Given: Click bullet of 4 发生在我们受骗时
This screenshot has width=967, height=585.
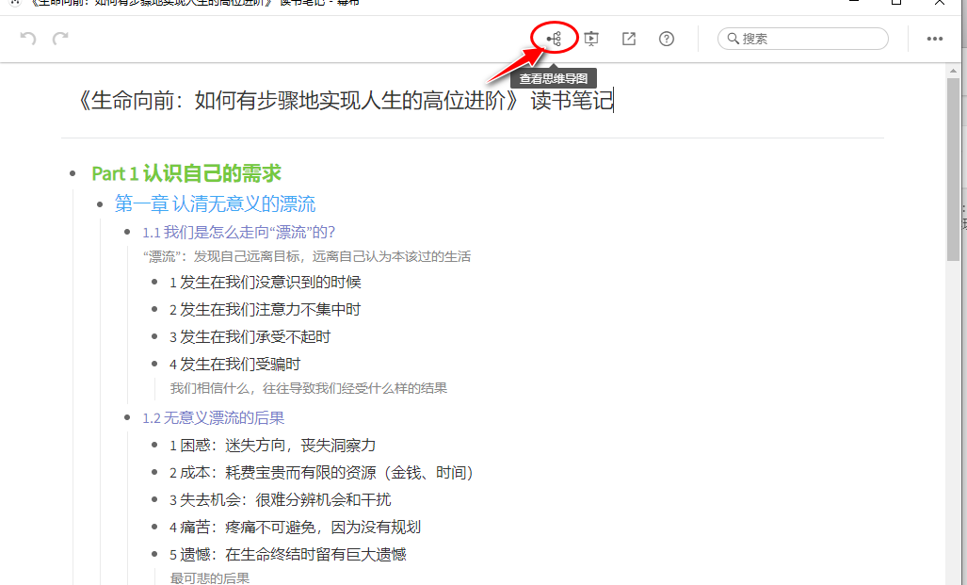Looking at the screenshot, I should 154,364.
